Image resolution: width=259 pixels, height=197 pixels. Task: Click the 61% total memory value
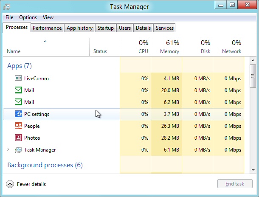[x=172, y=43]
